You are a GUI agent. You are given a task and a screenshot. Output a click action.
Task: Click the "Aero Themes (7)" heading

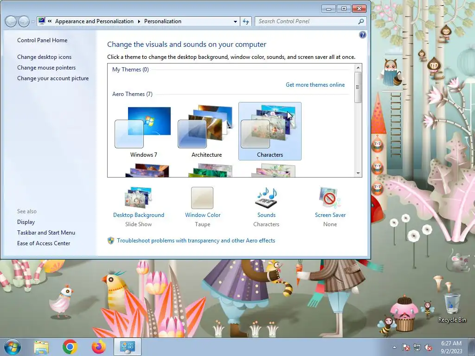click(132, 94)
